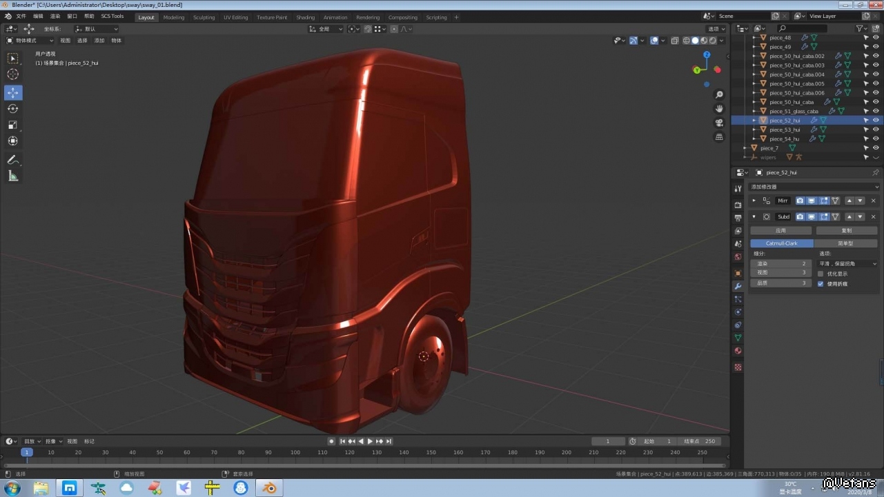Expand the Mirr modifier panel
The height and width of the screenshot is (497, 884).
click(x=754, y=201)
